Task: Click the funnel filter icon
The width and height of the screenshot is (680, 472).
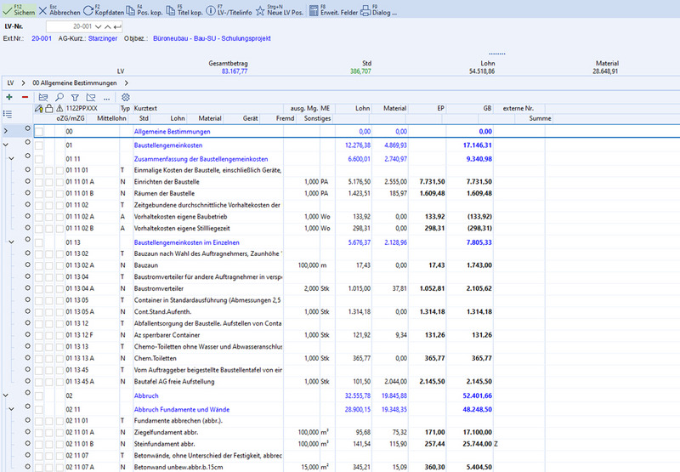Action: [74, 98]
